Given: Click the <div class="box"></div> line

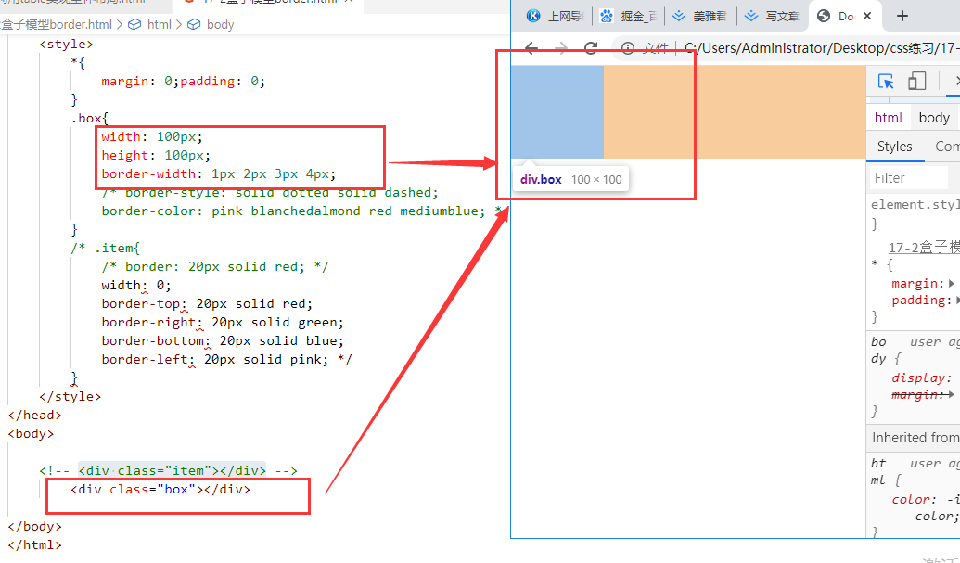Looking at the screenshot, I should click(160, 489).
